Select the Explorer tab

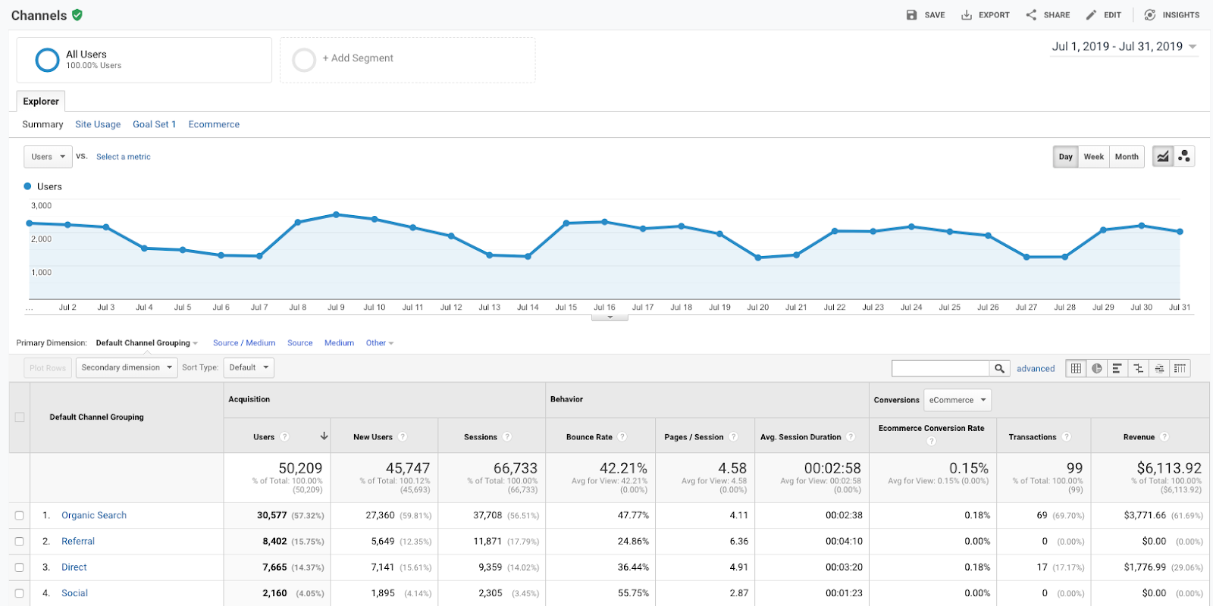pyautogui.click(x=41, y=102)
